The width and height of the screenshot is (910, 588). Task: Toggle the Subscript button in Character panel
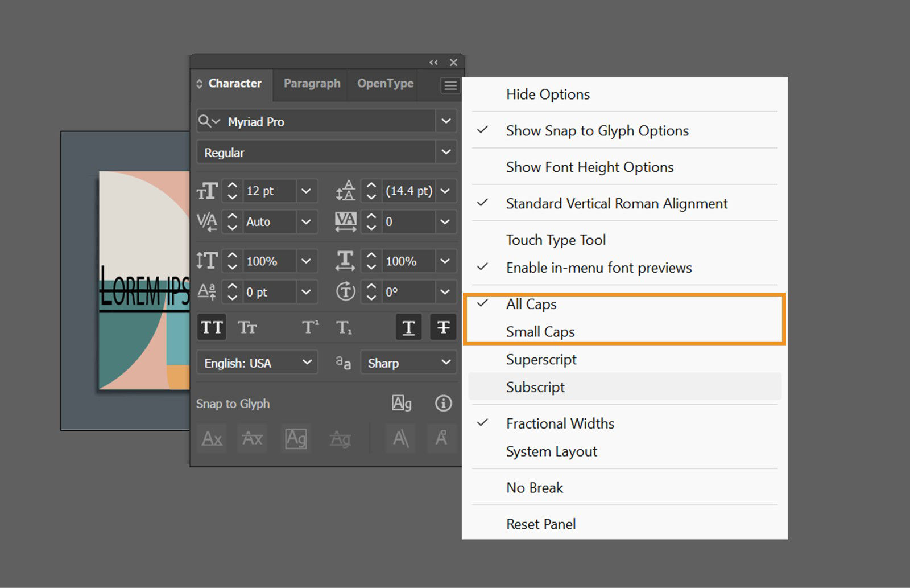tap(344, 327)
